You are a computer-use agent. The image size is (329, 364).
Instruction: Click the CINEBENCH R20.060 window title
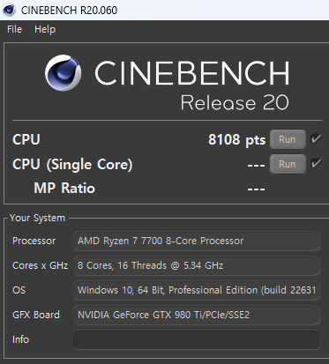pyautogui.click(x=69, y=11)
